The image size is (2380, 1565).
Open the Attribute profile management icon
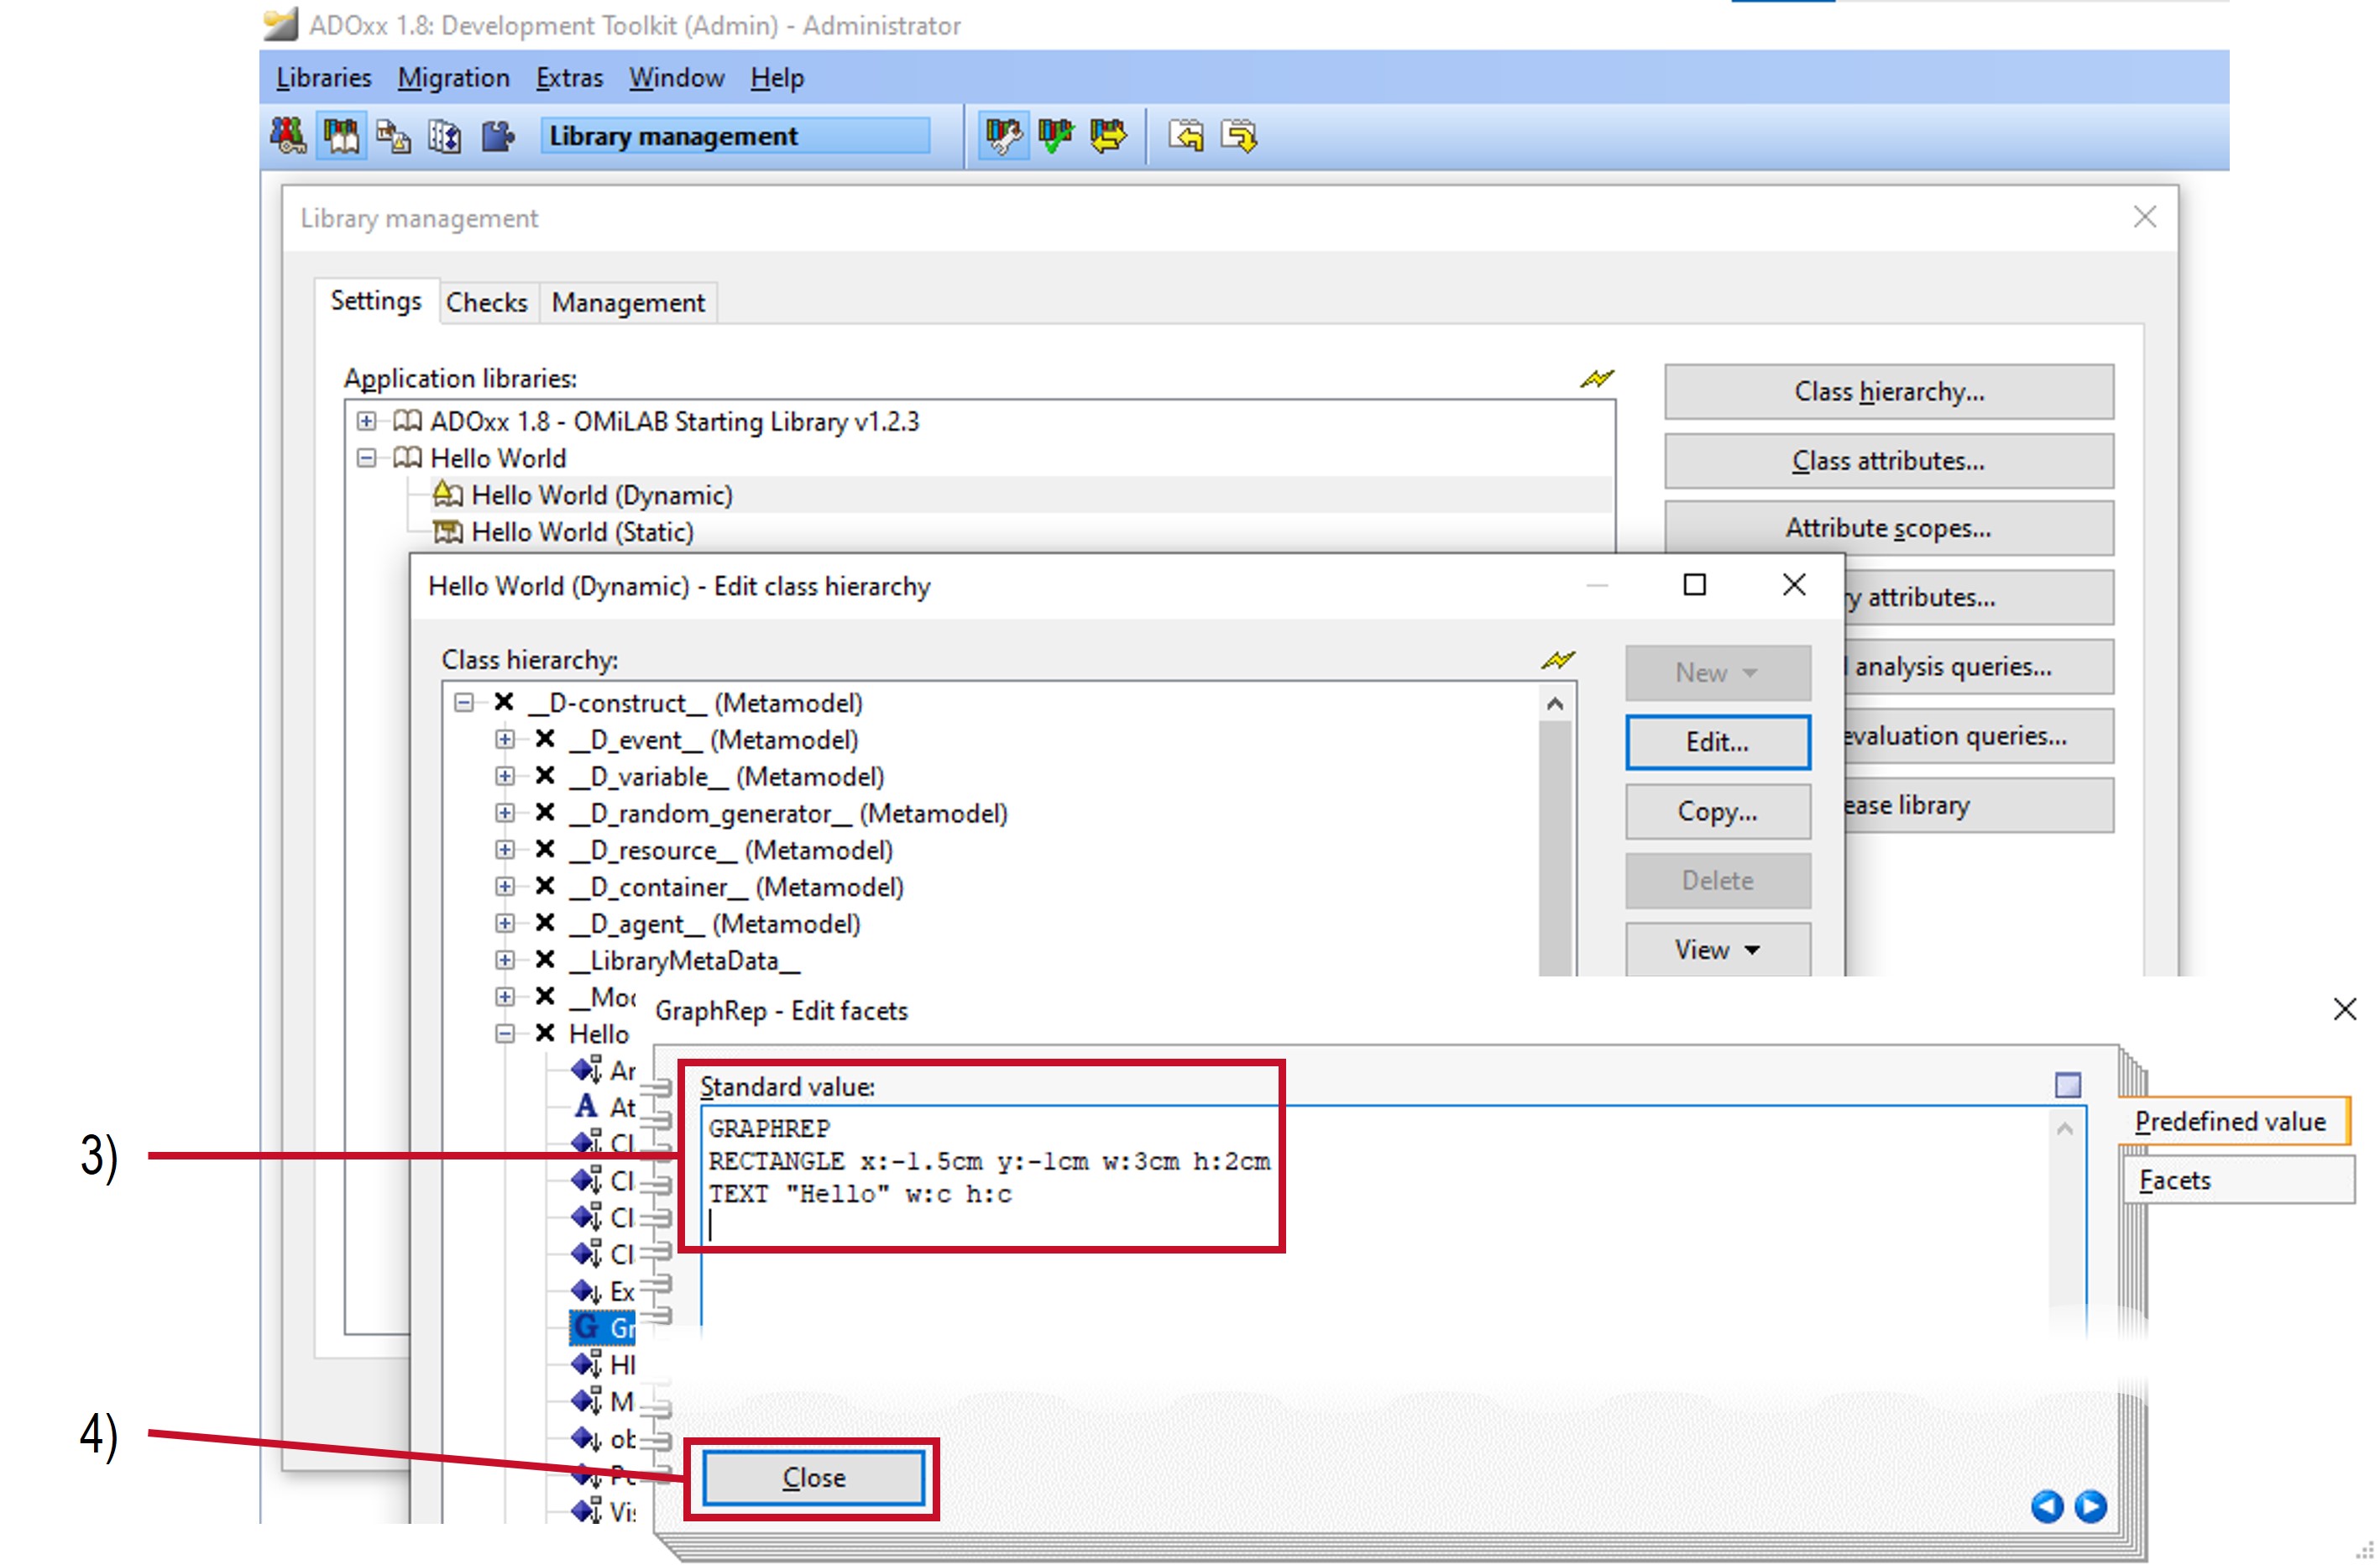coord(445,136)
